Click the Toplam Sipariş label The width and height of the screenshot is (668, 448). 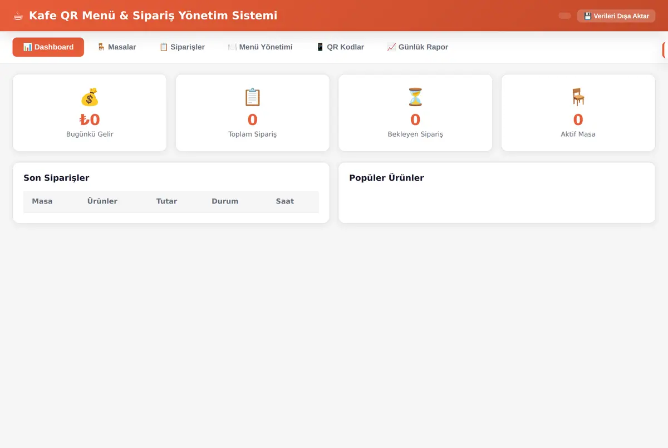(x=252, y=134)
